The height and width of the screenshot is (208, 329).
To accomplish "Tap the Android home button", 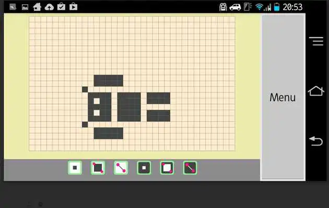I will pyautogui.click(x=316, y=92).
